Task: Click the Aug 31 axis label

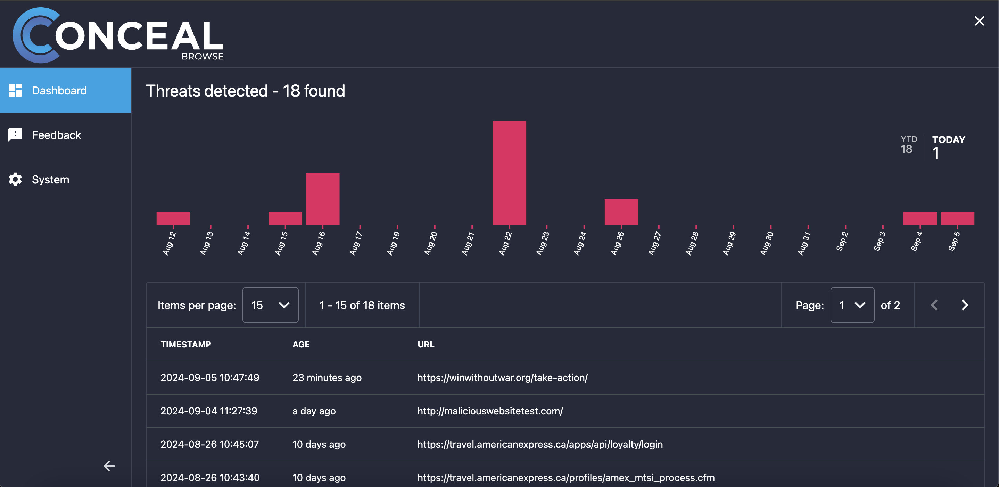Action: (804, 243)
